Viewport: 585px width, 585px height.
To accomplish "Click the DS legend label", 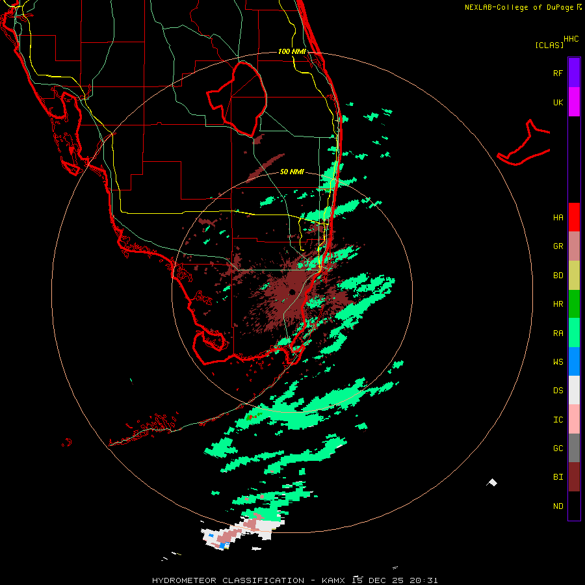I will (558, 391).
